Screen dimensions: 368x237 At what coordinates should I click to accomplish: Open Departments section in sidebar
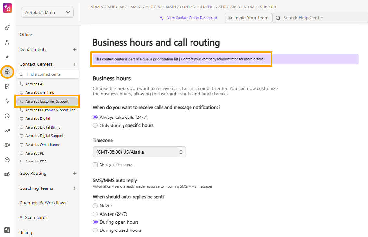[33, 49]
